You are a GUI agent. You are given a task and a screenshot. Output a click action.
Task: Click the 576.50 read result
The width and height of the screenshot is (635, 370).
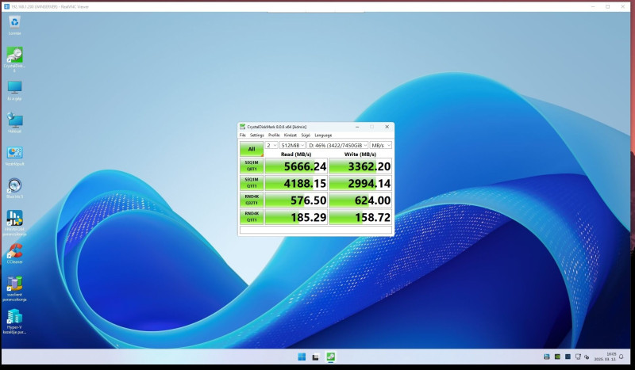click(296, 200)
